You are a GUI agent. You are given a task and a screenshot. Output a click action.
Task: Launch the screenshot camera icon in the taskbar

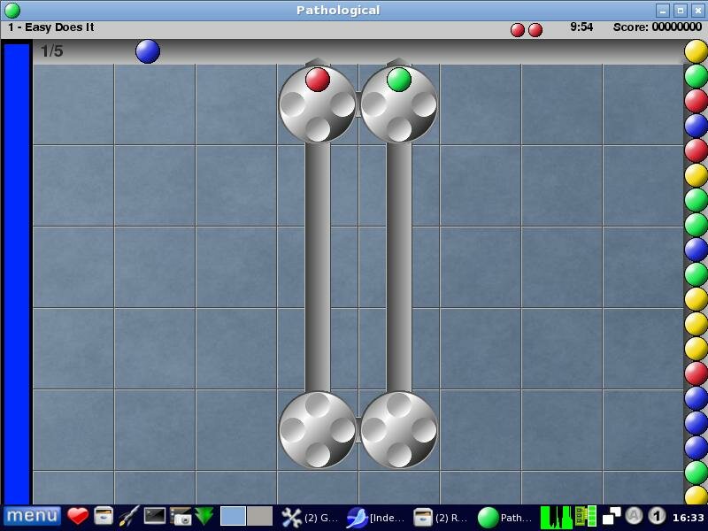coord(181,517)
